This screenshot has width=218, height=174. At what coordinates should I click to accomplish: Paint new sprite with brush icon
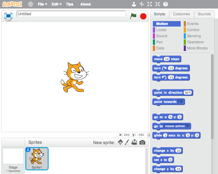click(127, 142)
